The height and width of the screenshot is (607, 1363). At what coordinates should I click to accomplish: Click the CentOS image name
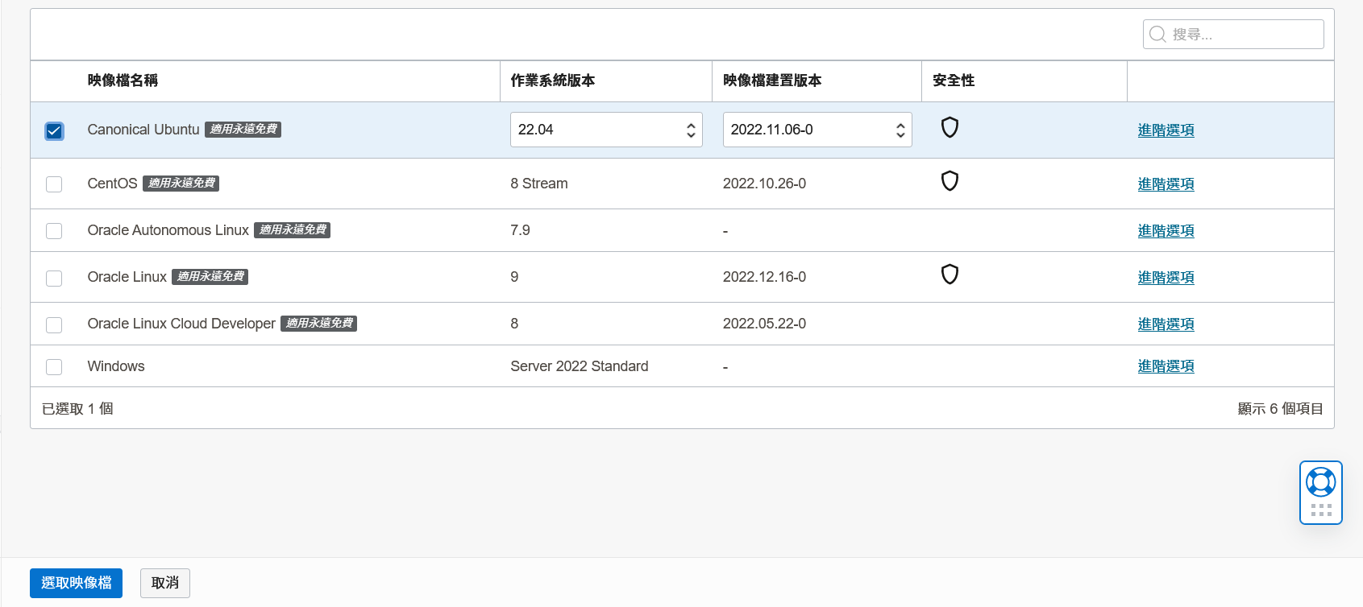[112, 184]
